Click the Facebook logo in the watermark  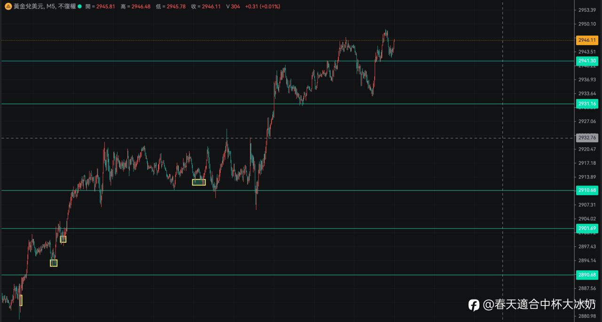tap(474, 305)
